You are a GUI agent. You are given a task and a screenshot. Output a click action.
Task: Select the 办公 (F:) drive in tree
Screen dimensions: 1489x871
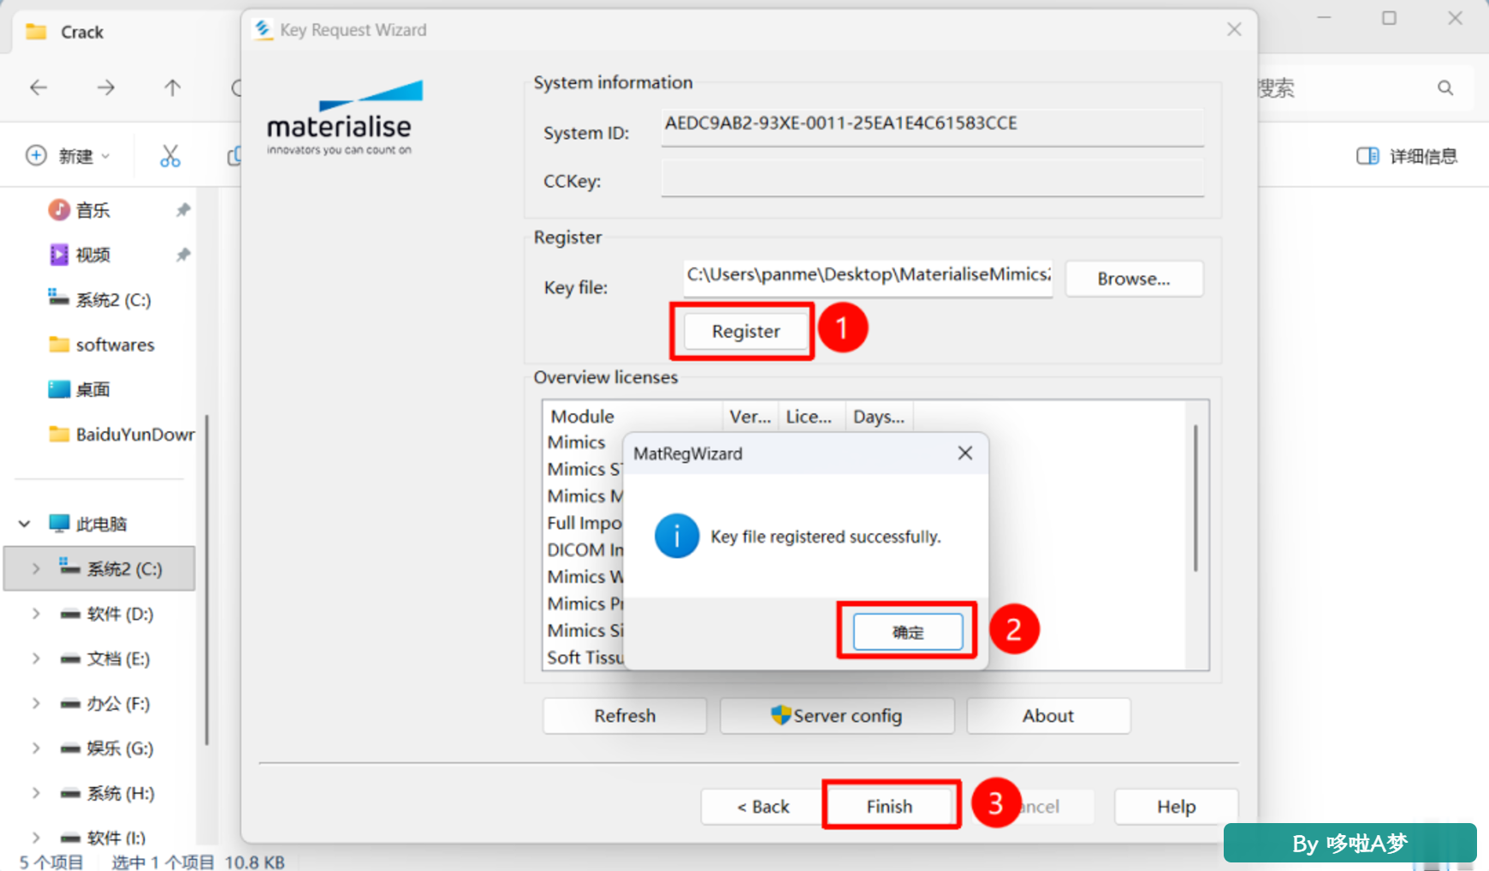pyautogui.click(x=104, y=703)
